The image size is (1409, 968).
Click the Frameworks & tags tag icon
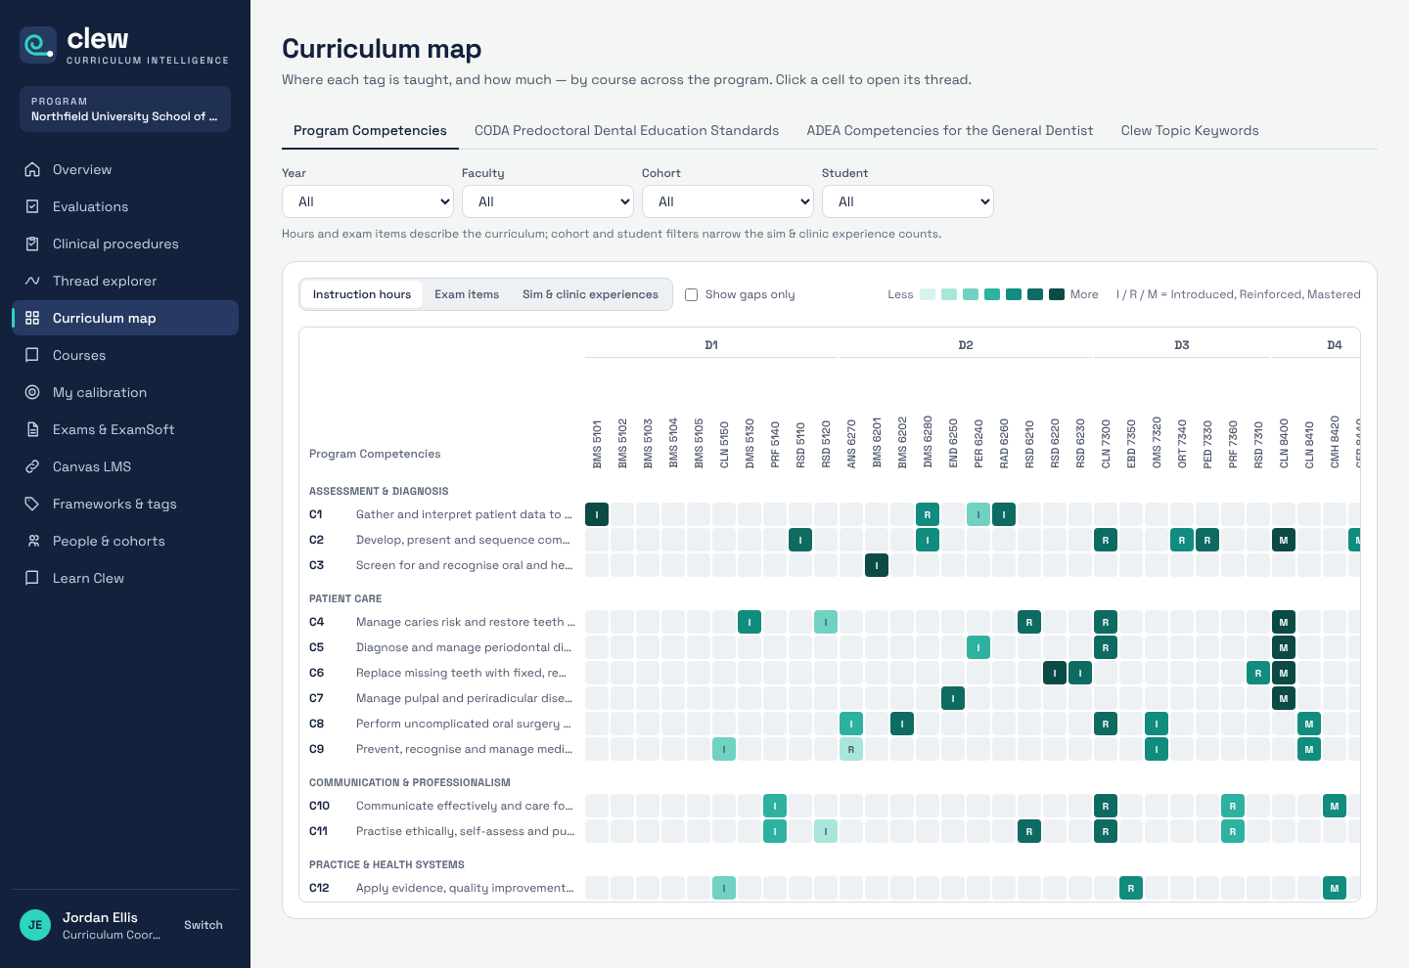[x=32, y=504]
